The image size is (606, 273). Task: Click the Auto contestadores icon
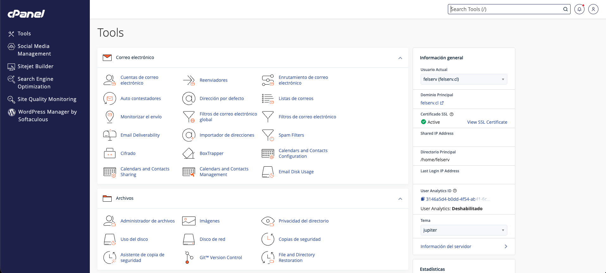click(110, 98)
